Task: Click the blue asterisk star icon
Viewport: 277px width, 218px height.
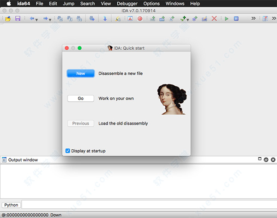Action: pos(195,18)
